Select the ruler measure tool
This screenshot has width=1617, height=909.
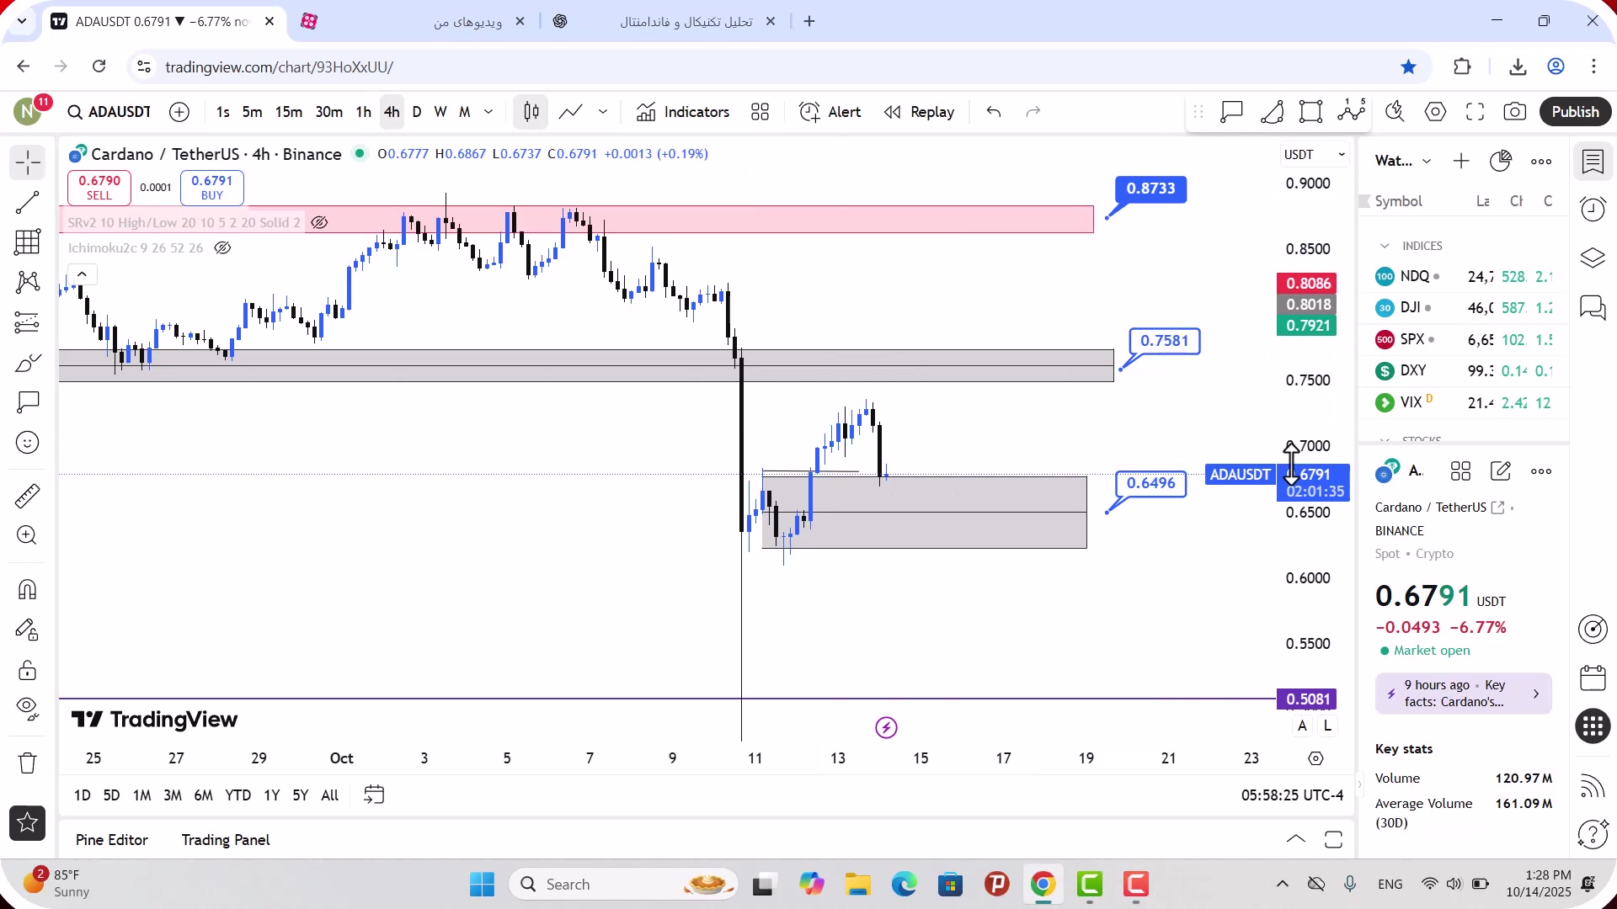28,496
